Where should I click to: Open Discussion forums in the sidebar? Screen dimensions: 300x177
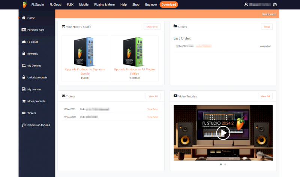coord(39,125)
